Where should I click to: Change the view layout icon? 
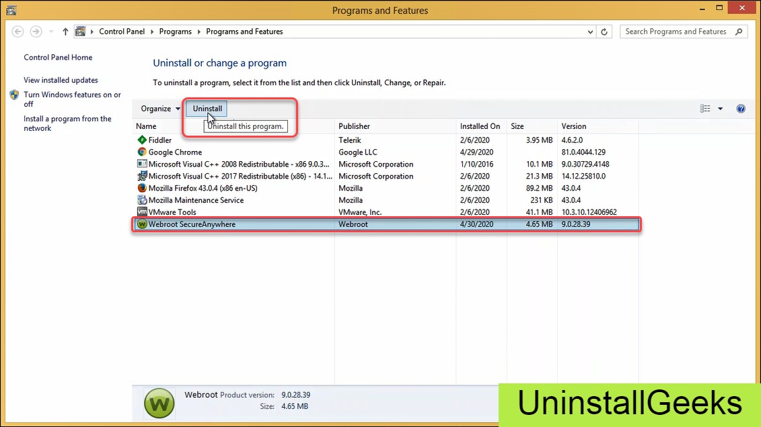pyautogui.click(x=705, y=109)
